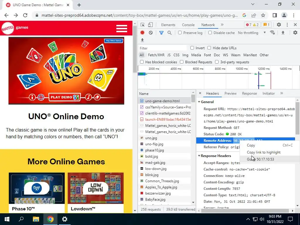
Task: Filter requests by Img type
Action: click(185, 55)
